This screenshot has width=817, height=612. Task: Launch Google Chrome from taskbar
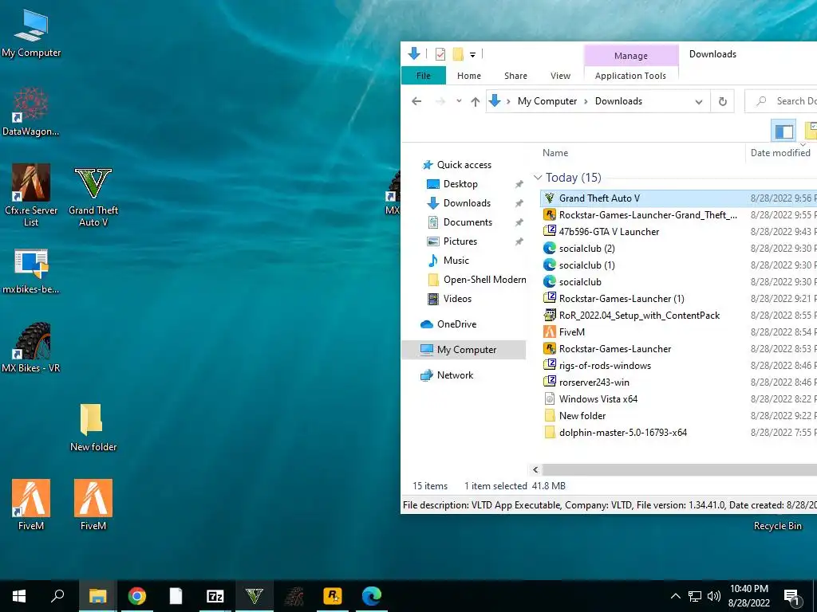tap(137, 596)
